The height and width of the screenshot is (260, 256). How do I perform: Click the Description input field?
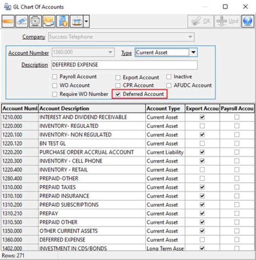coord(124,65)
